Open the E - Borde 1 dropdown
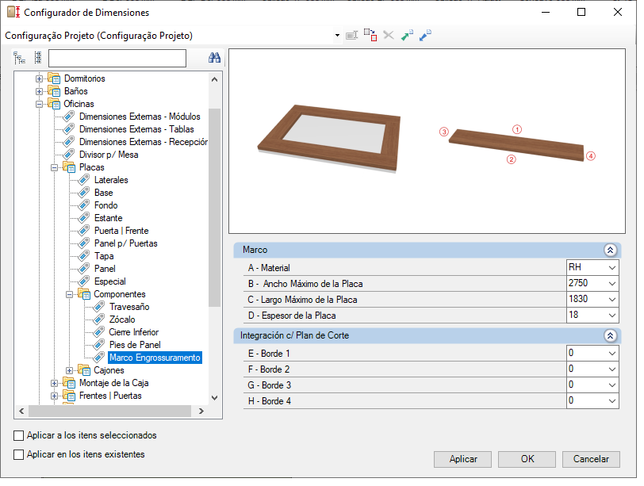Image resolution: width=644 pixels, height=486 pixels. point(612,354)
